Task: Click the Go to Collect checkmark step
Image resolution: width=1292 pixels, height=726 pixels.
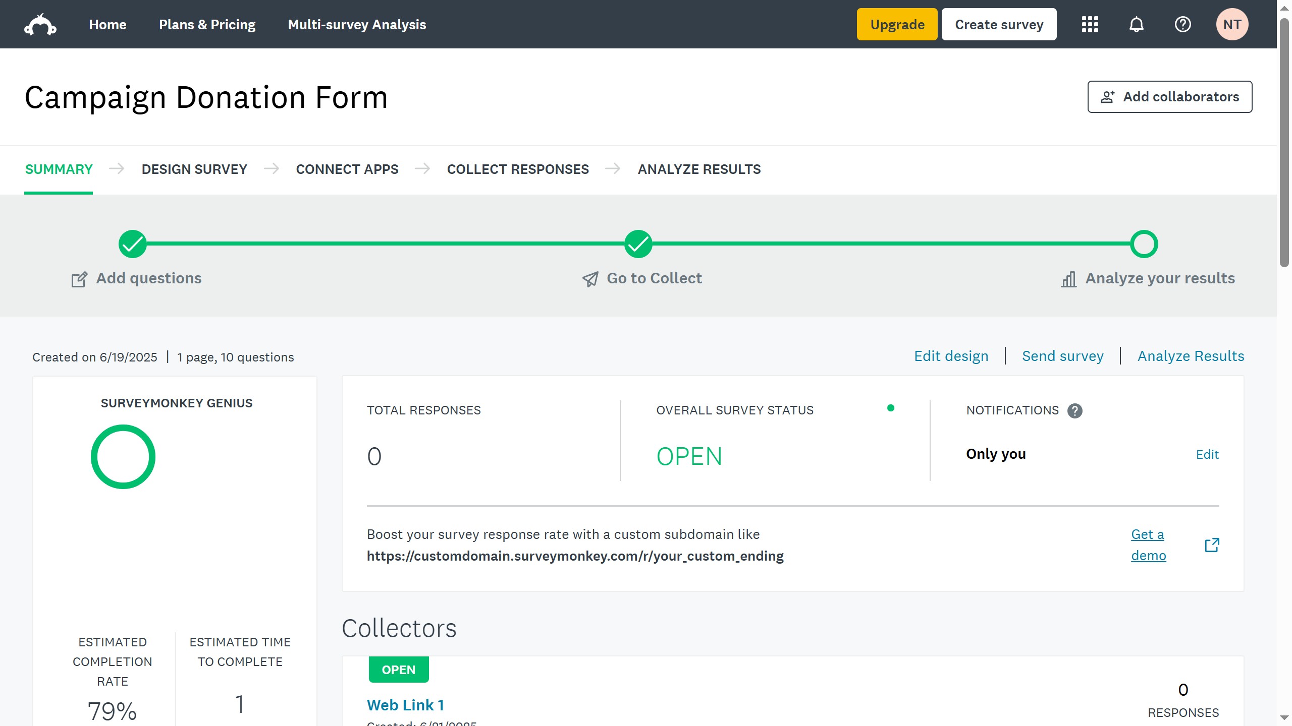Action: click(x=638, y=244)
